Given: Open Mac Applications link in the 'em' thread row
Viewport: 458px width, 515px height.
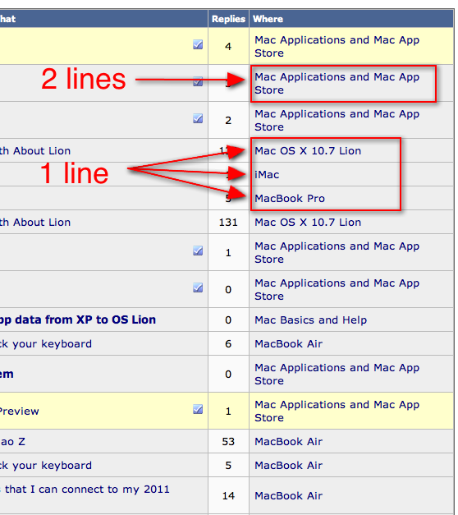Looking at the screenshot, I should [337, 374].
